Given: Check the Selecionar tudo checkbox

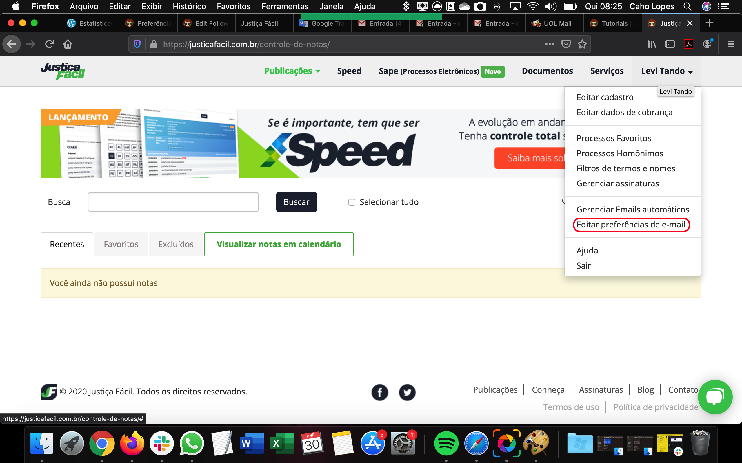Looking at the screenshot, I should click(352, 202).
